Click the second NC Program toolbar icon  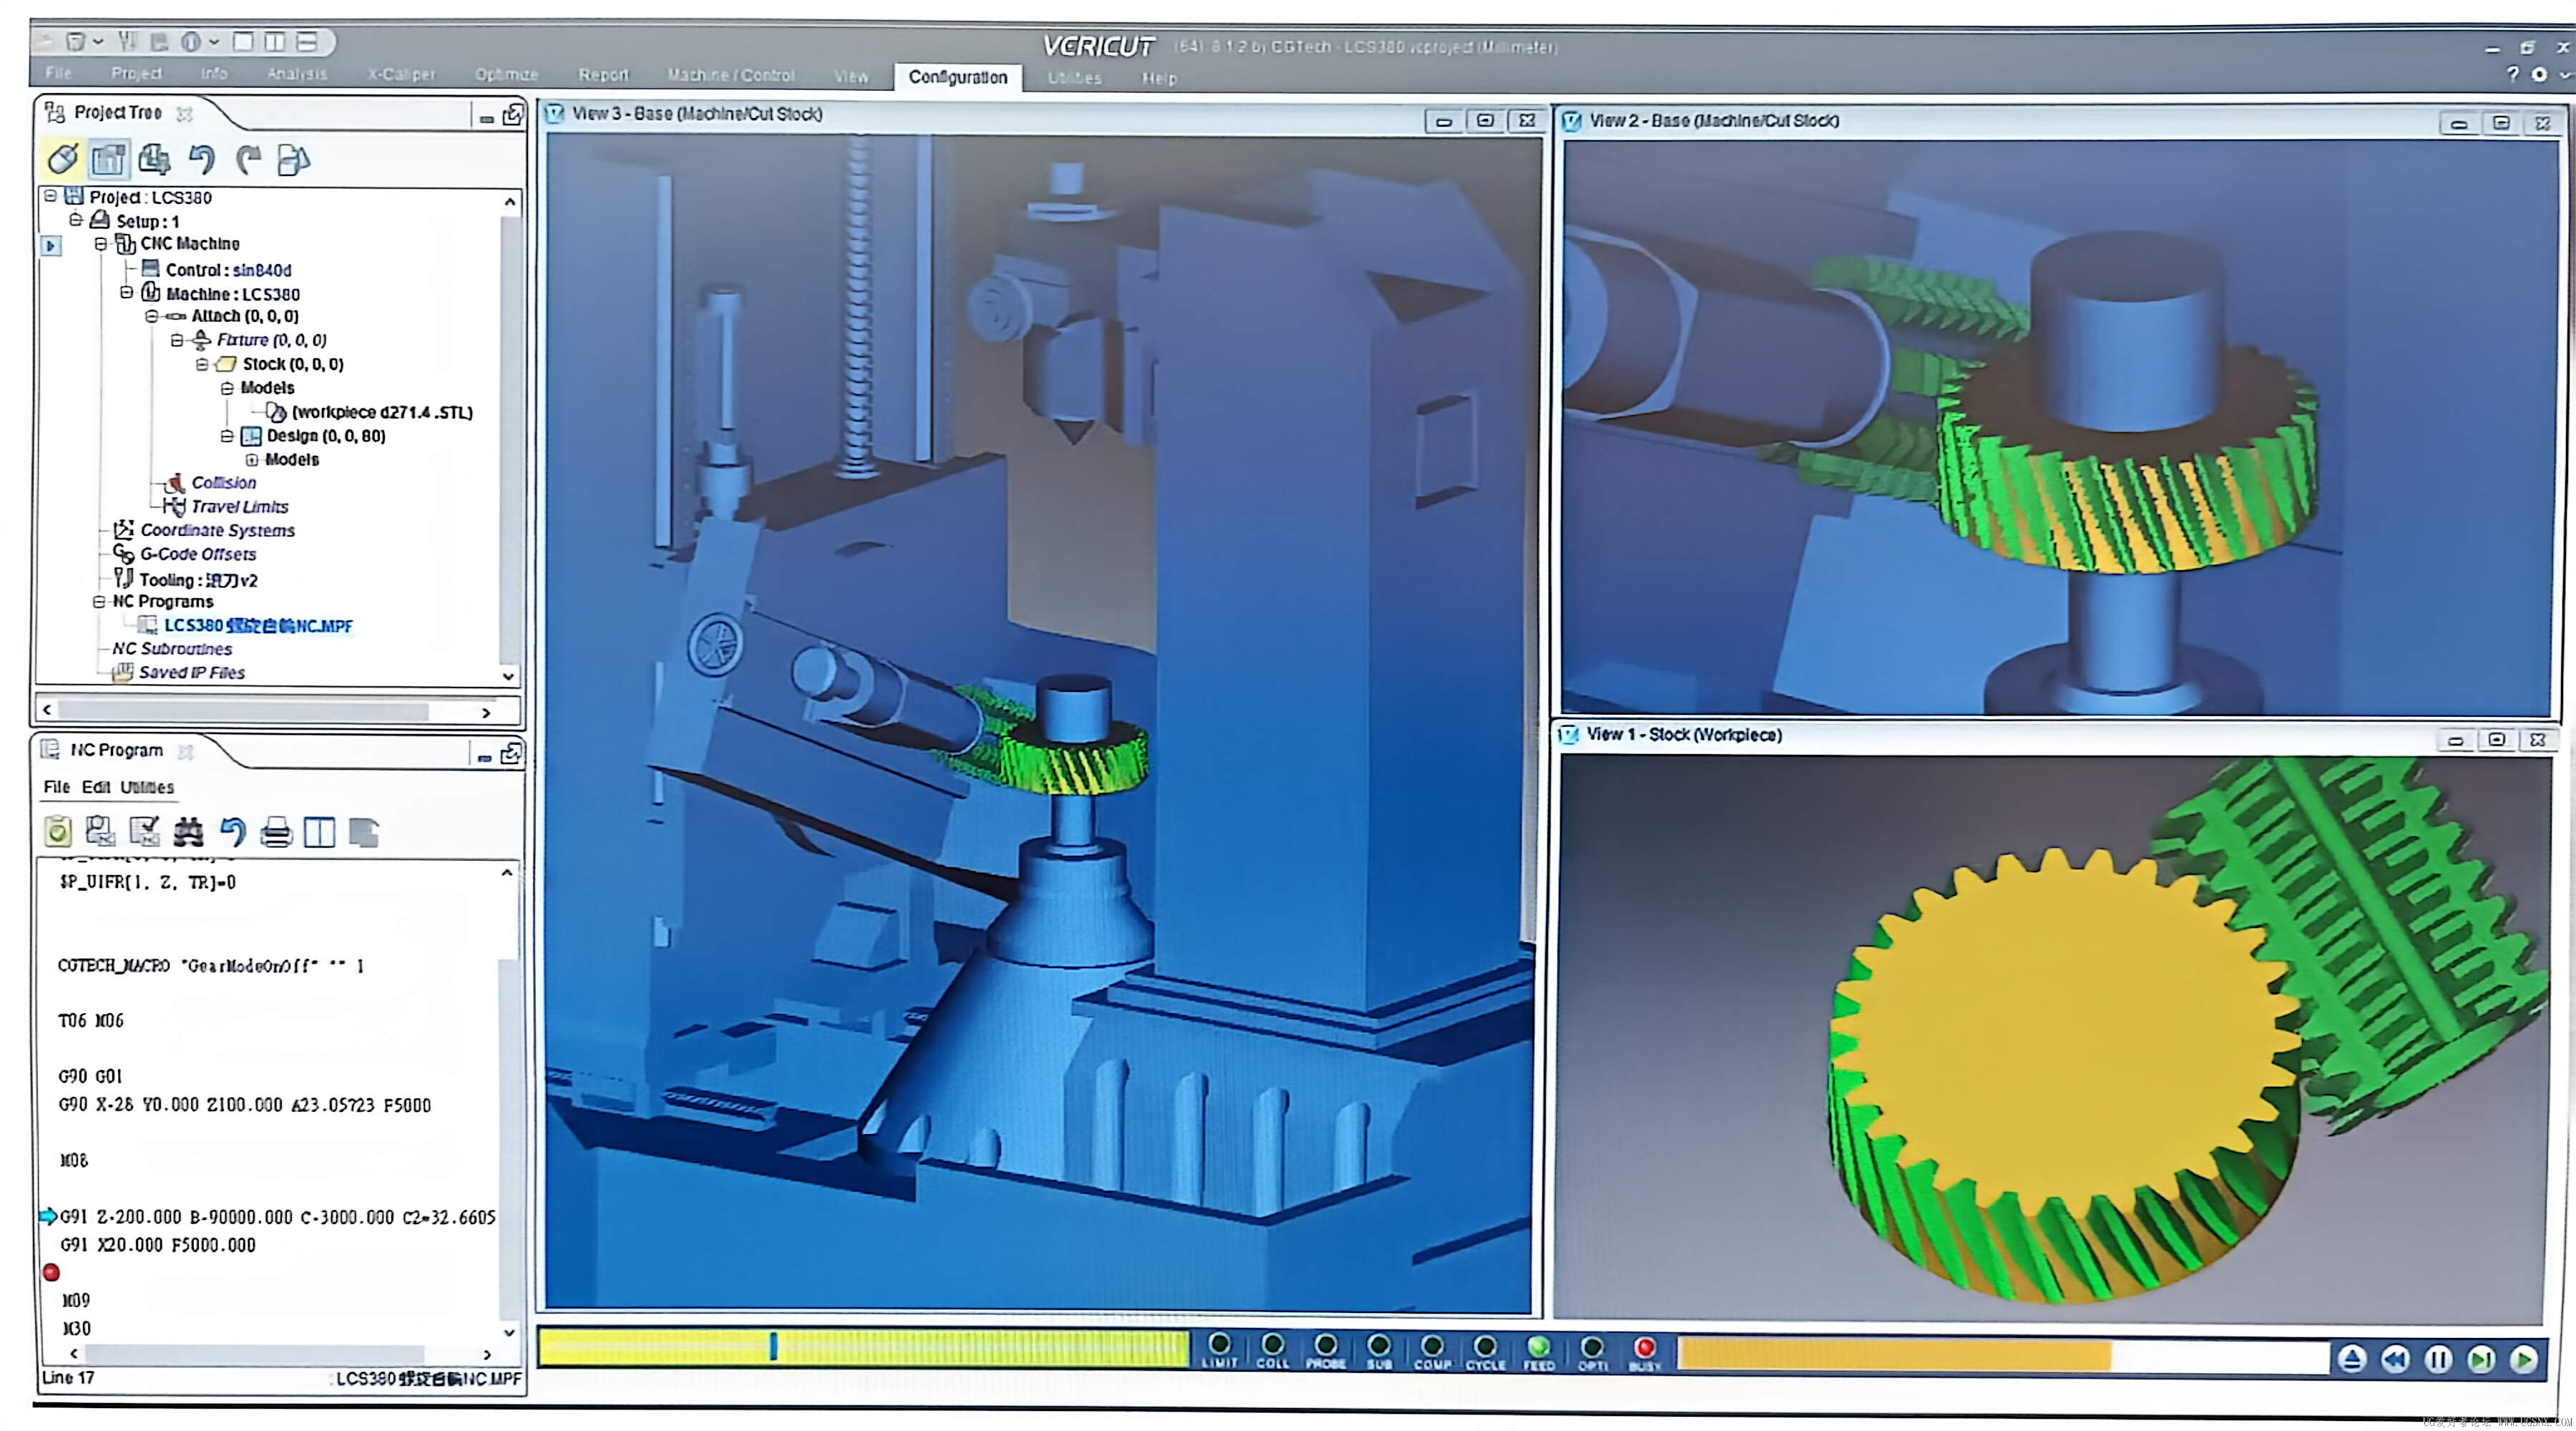[x=100, y=831]
